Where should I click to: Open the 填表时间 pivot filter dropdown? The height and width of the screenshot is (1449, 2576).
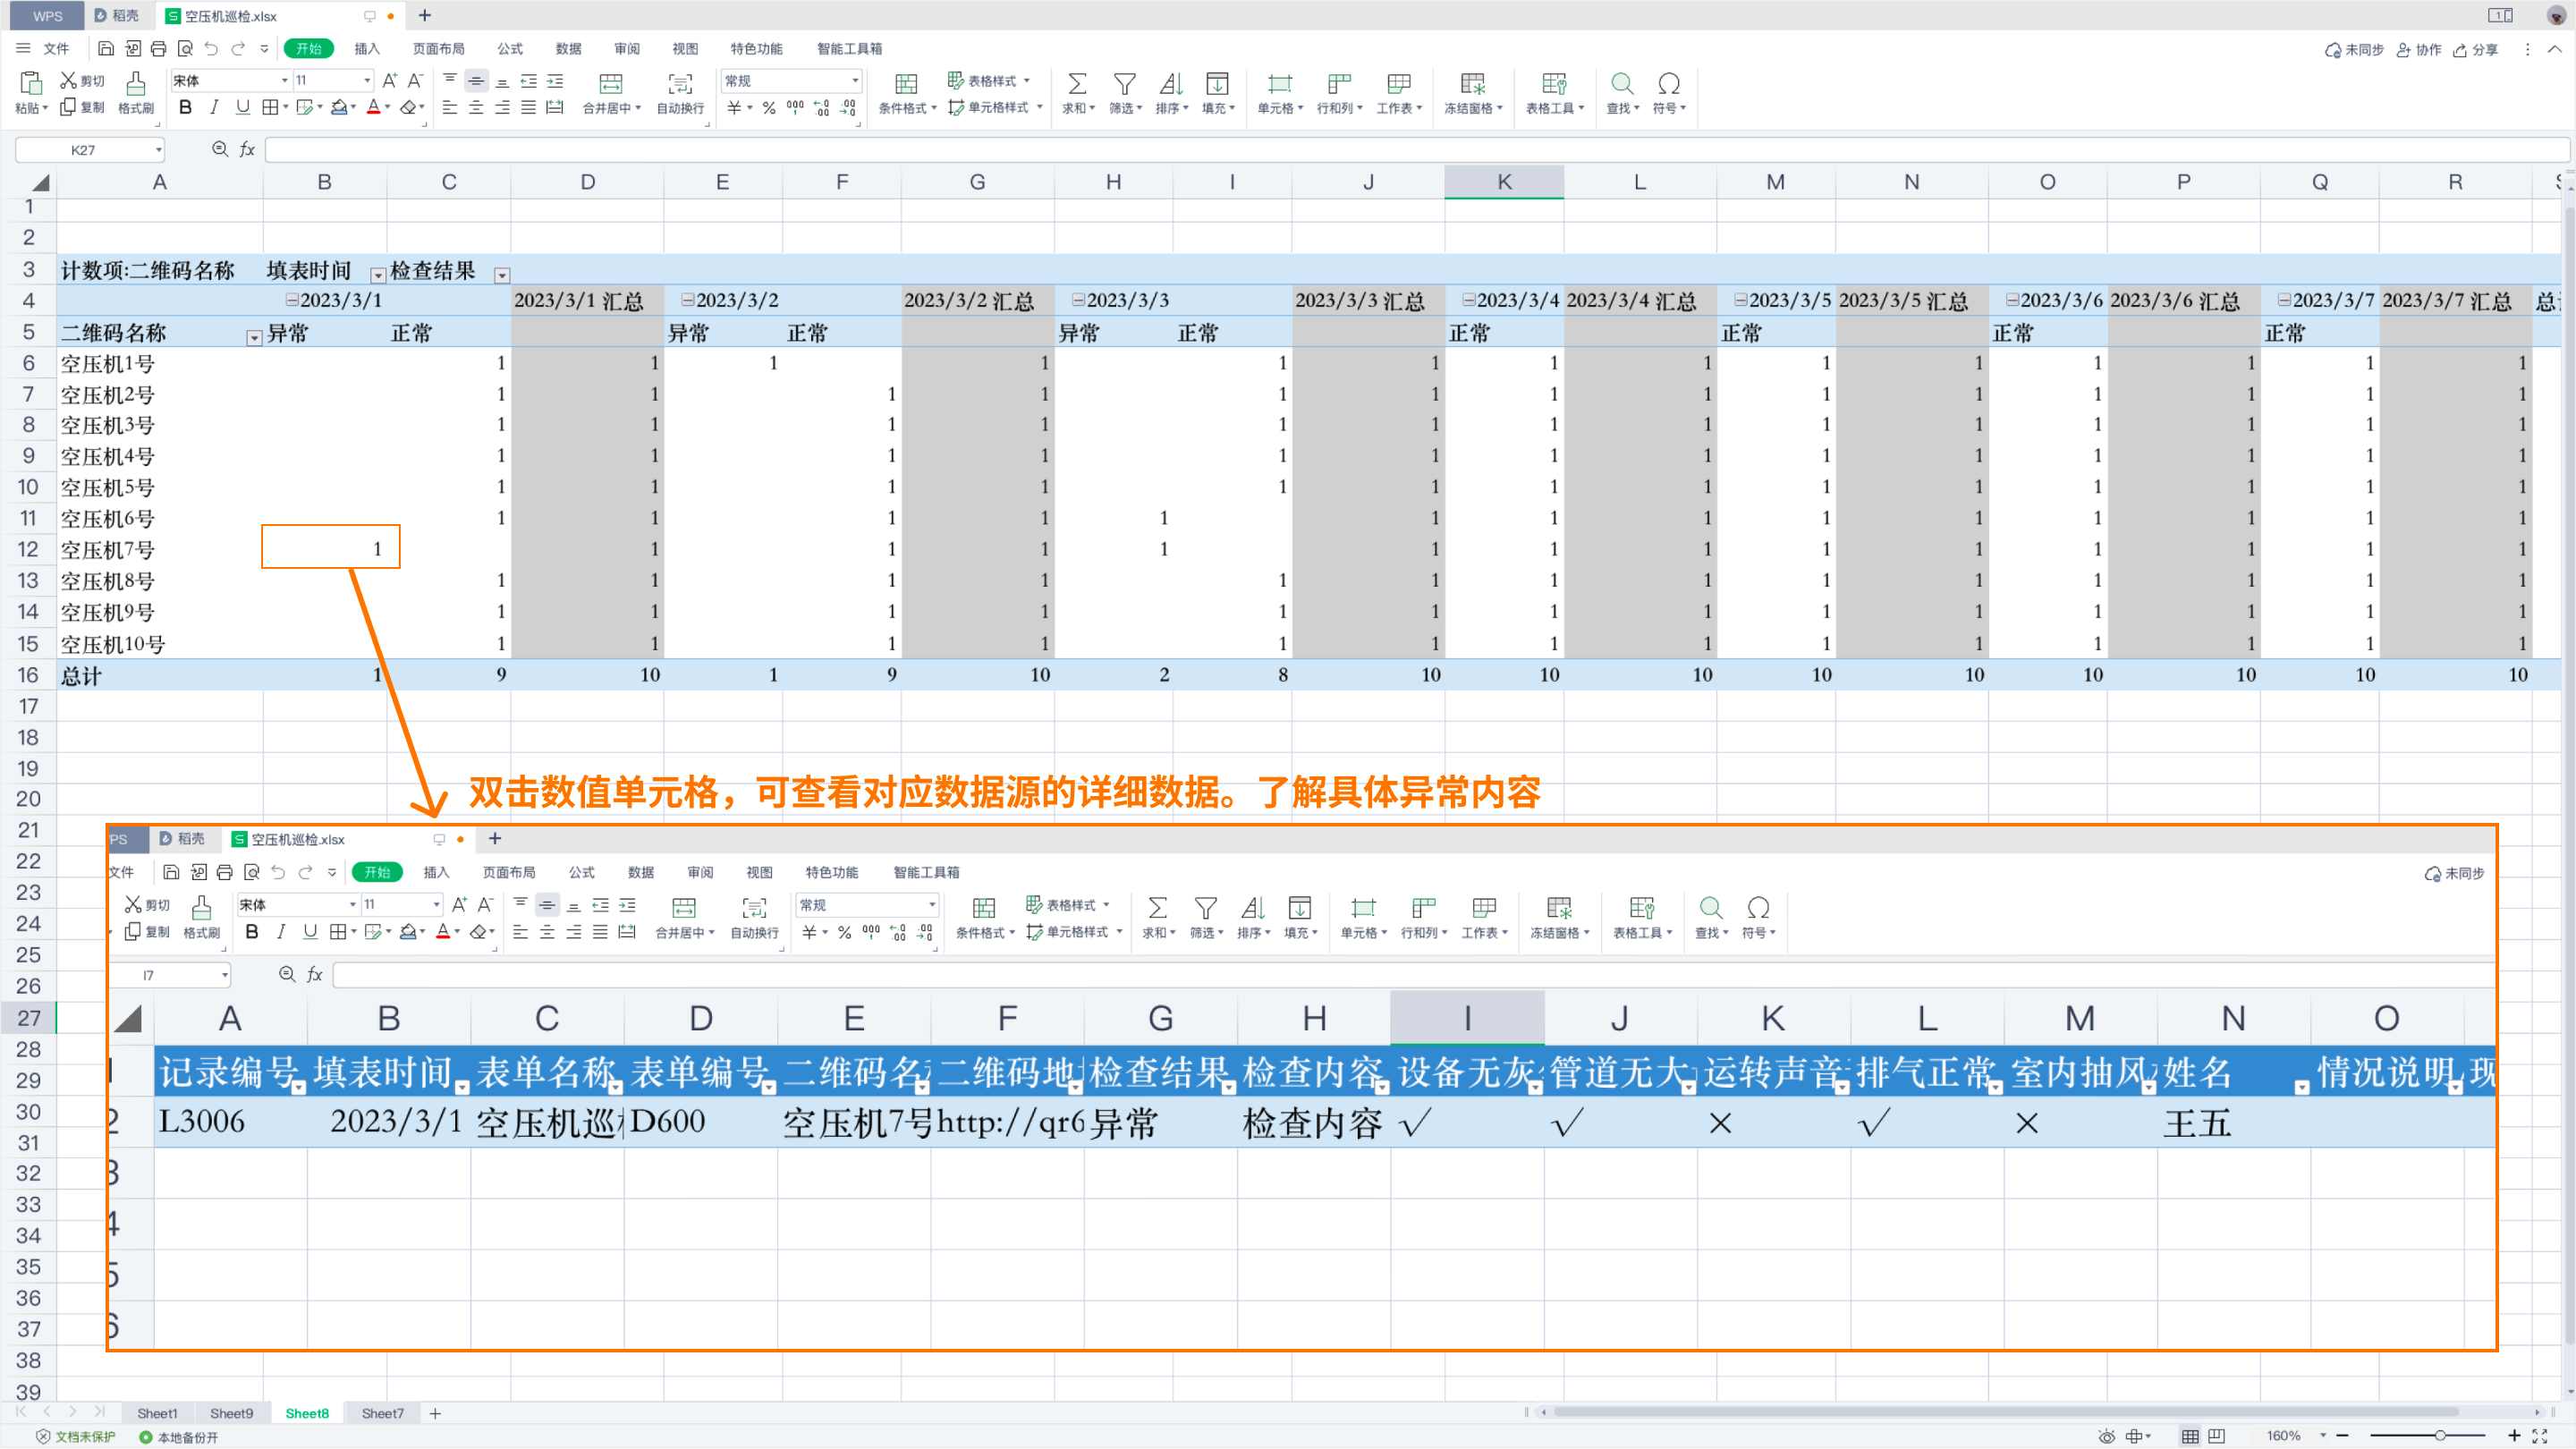tap(378, 275)
